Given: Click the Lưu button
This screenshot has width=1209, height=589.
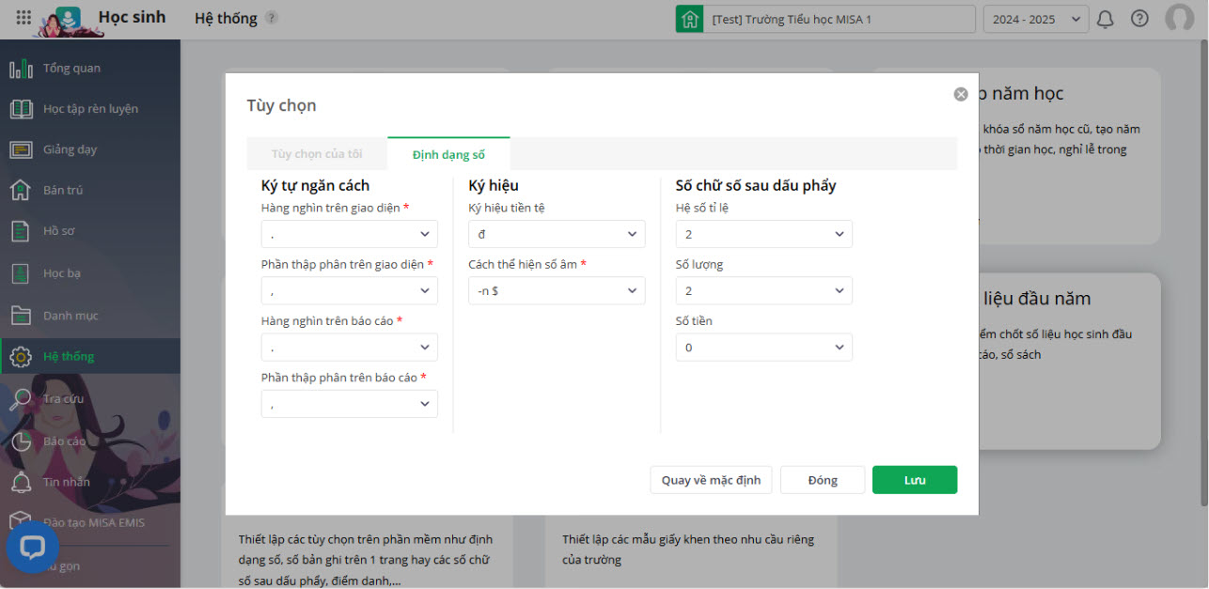Looking at the screenshot, I should [914, 480].
